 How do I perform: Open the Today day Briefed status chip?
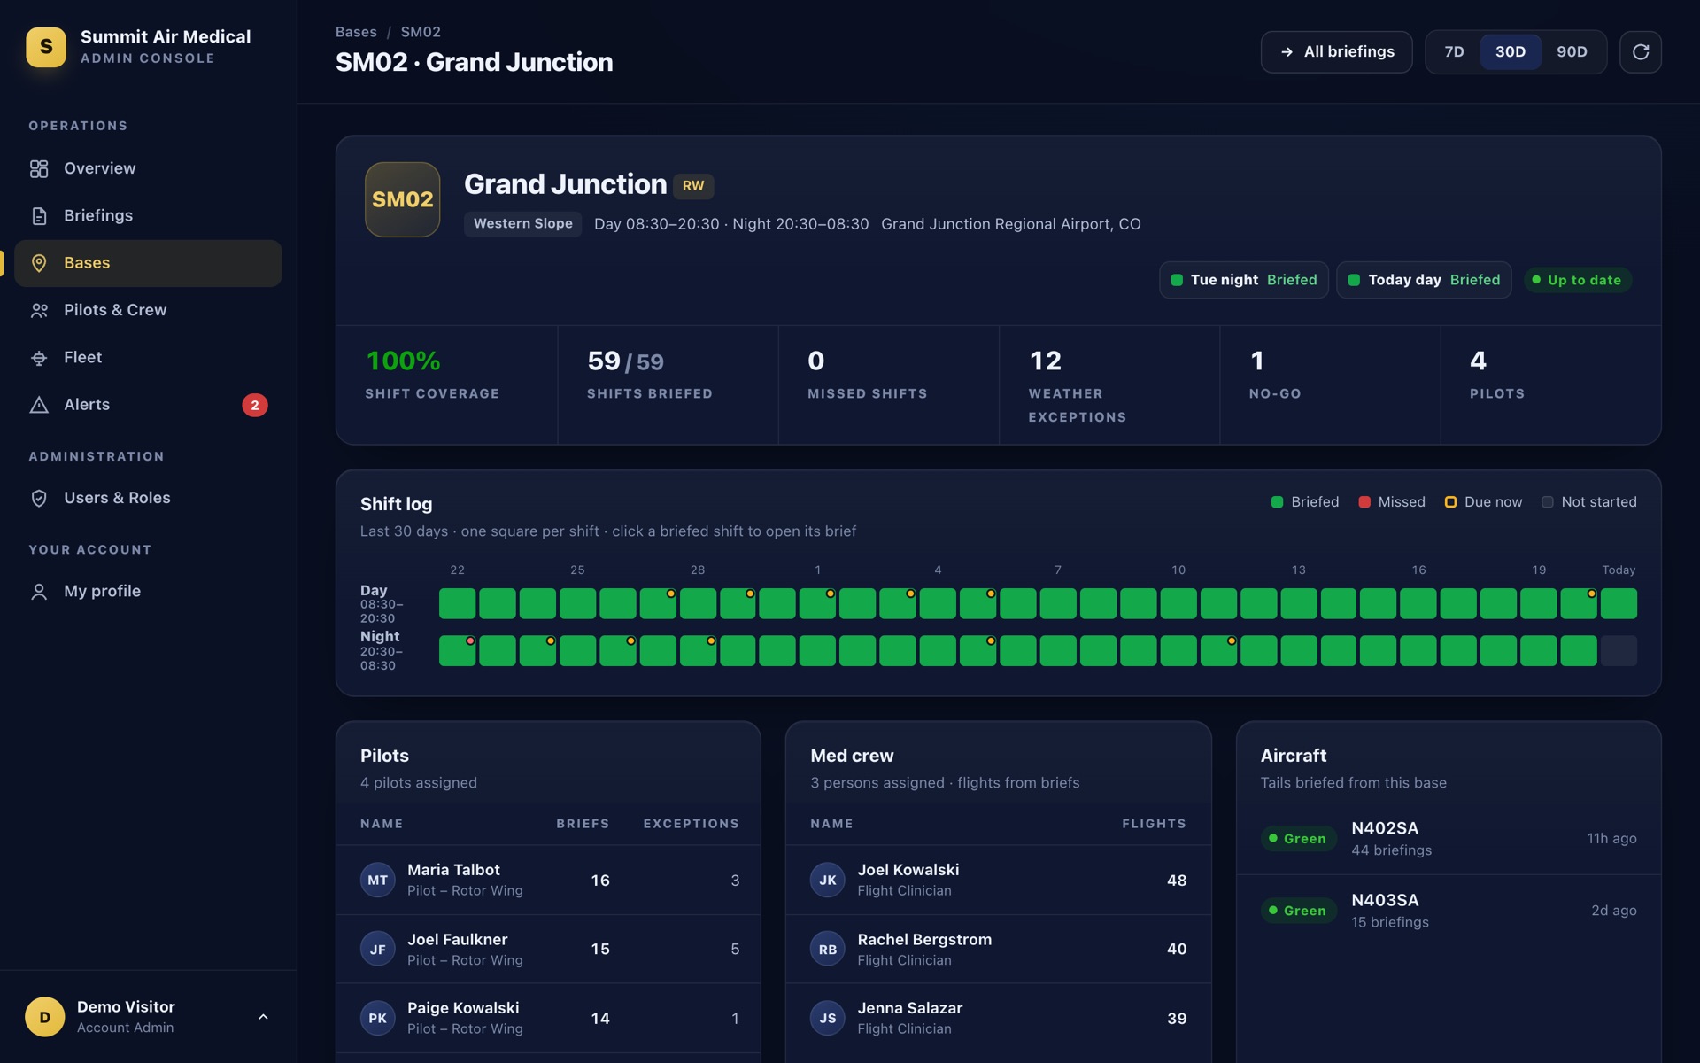[1424, 280]
